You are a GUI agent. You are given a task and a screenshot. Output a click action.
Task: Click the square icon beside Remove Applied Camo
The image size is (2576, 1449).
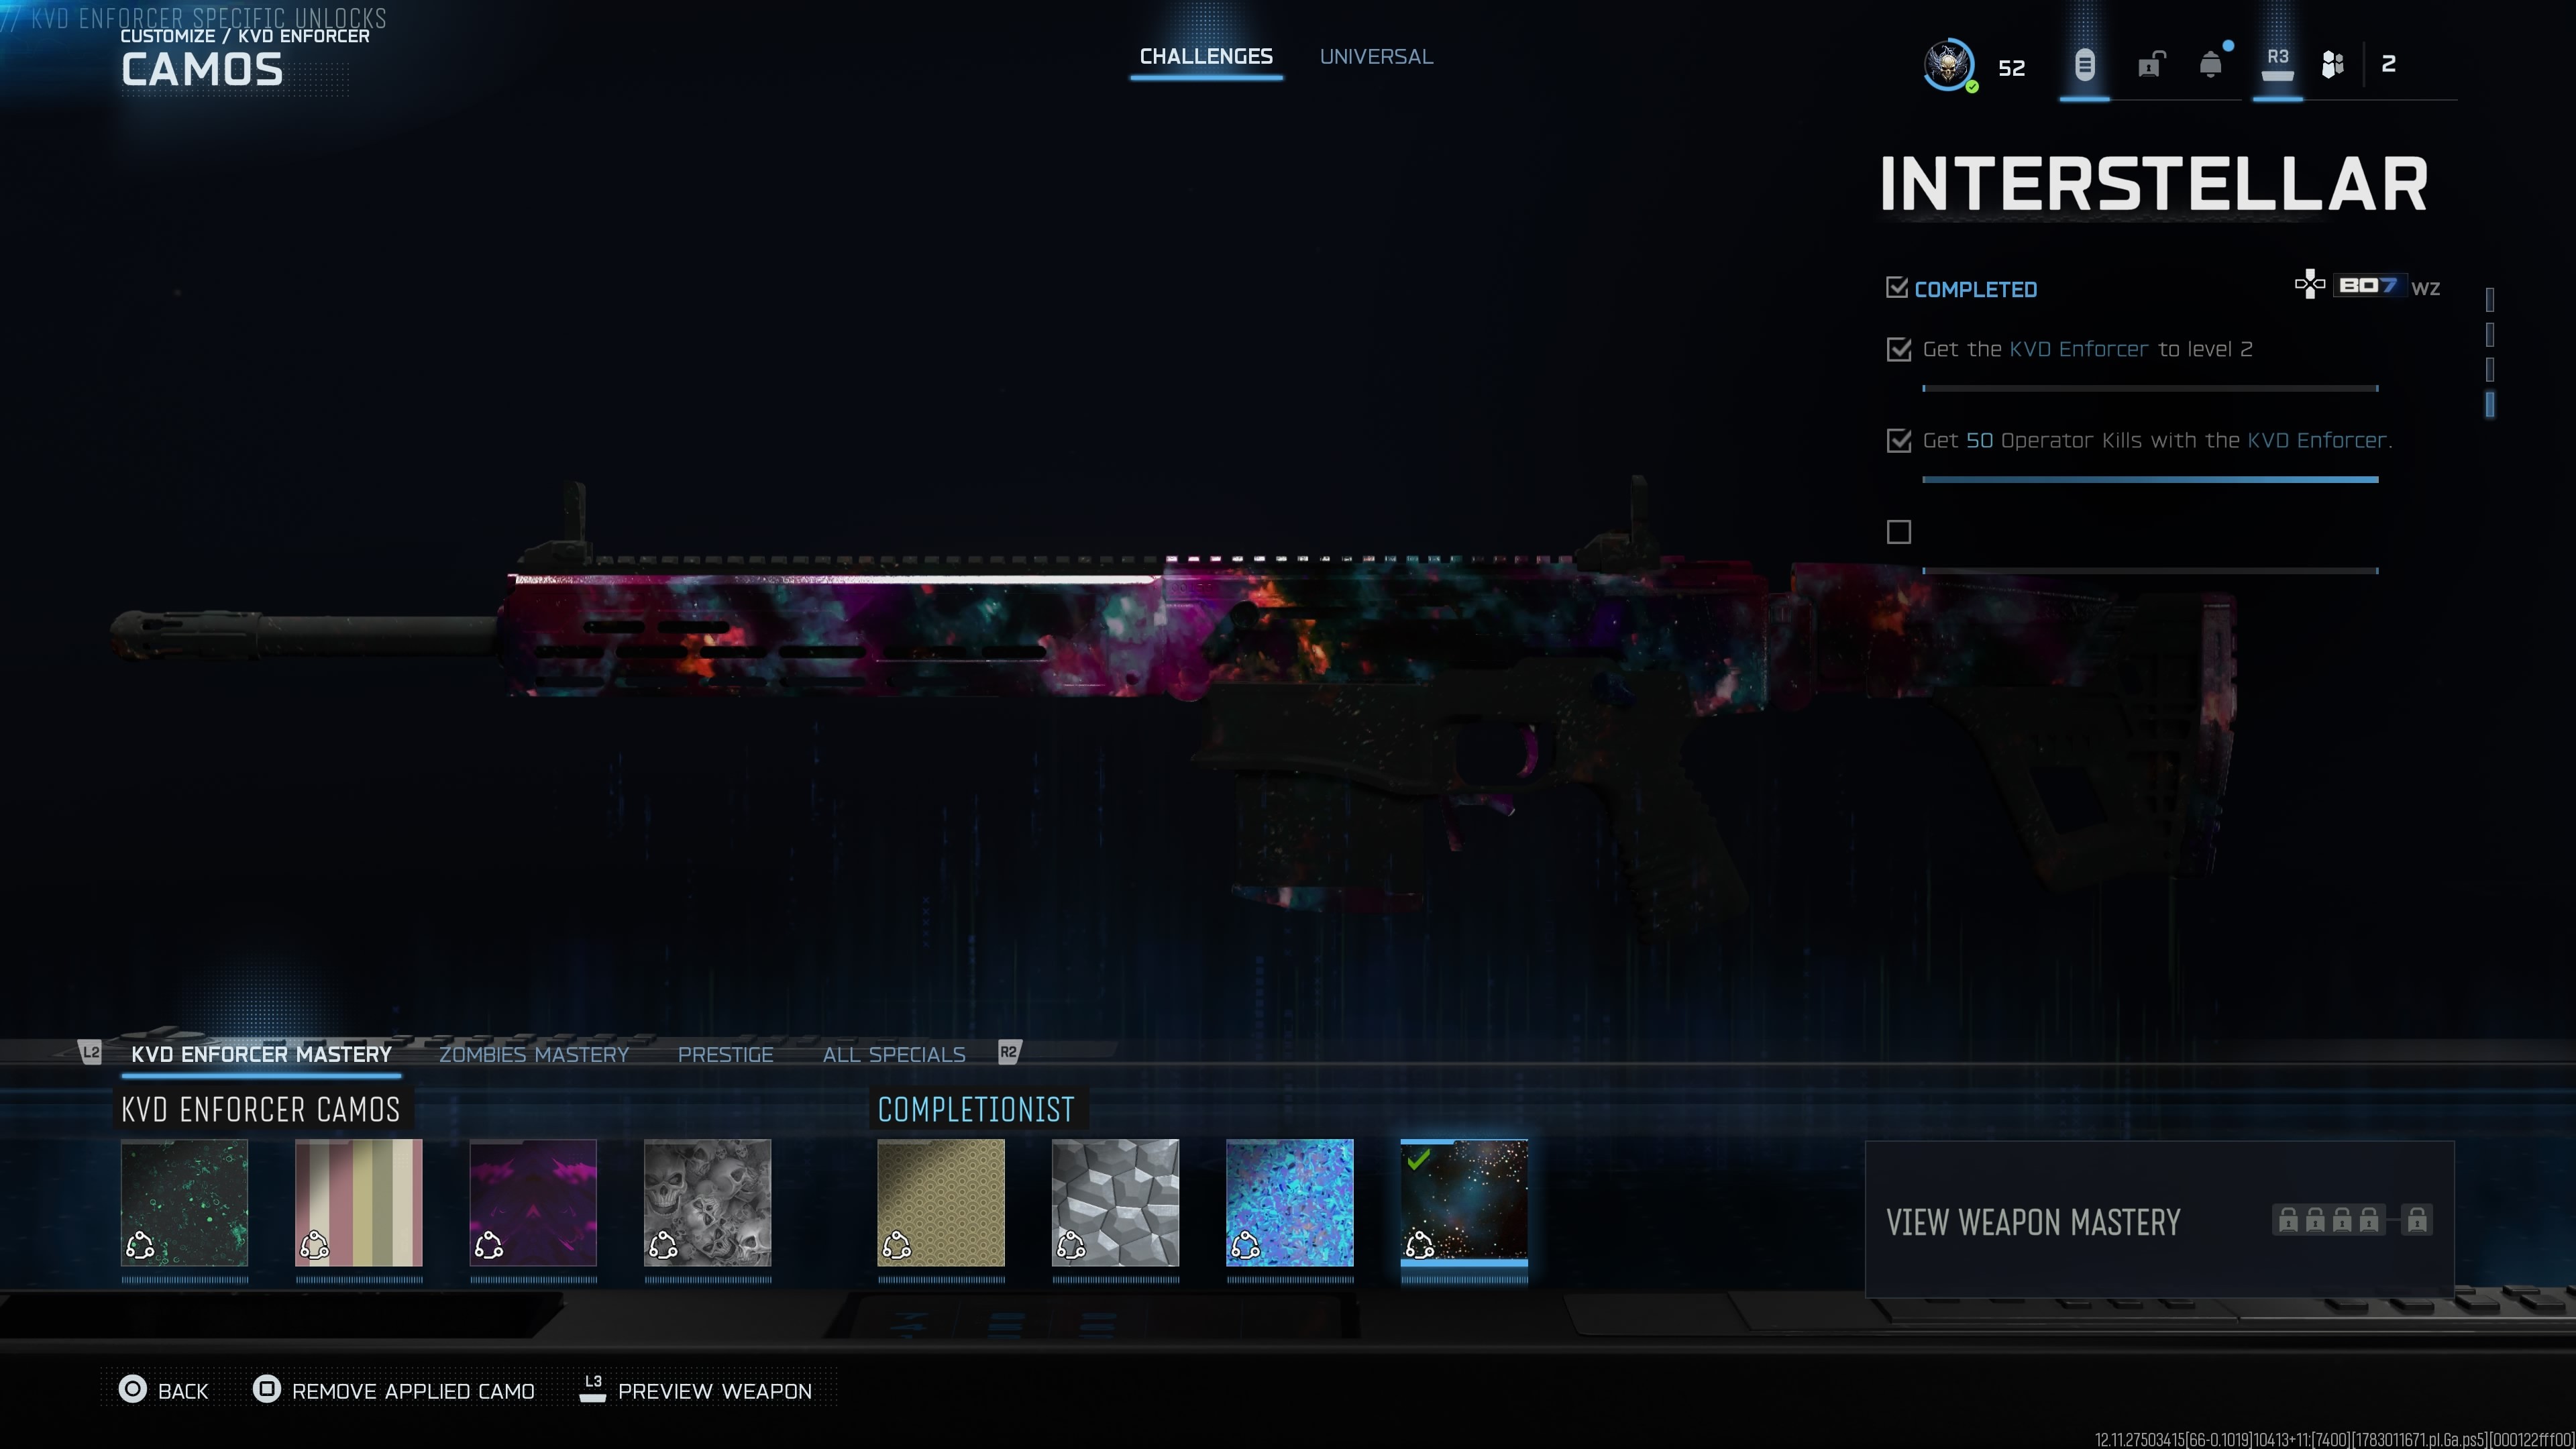point(267,1389)
